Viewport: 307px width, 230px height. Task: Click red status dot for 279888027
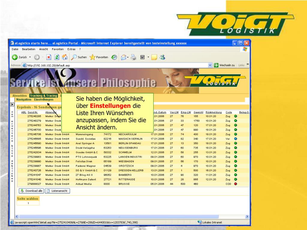236,184
